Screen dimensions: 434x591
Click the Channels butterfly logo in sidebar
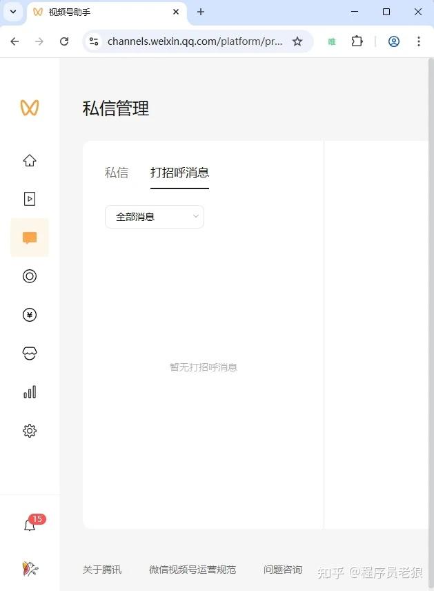(x=30, y=108)
